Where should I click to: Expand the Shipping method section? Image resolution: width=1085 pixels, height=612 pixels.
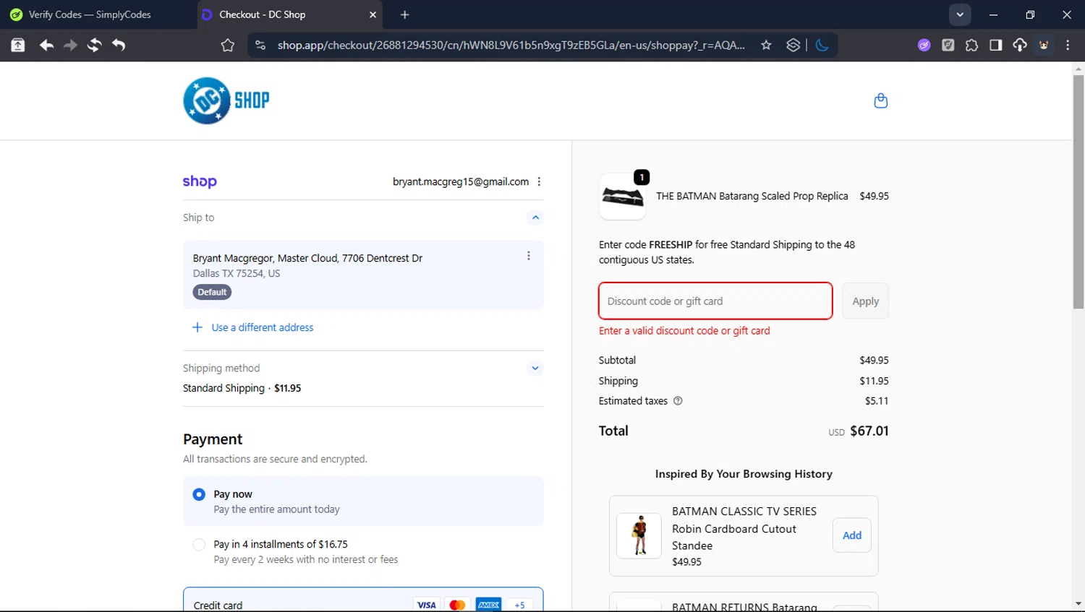tap(535, 368)
